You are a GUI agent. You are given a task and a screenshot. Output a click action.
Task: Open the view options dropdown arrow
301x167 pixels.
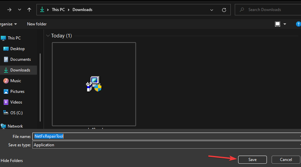pyautogui.click(x=285, y=24)
